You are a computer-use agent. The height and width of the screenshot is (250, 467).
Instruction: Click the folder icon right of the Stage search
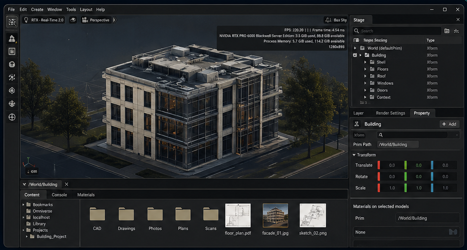[x=447, y=31]
